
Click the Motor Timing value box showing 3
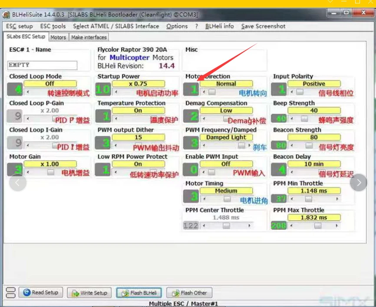click(x=191, y=196)
